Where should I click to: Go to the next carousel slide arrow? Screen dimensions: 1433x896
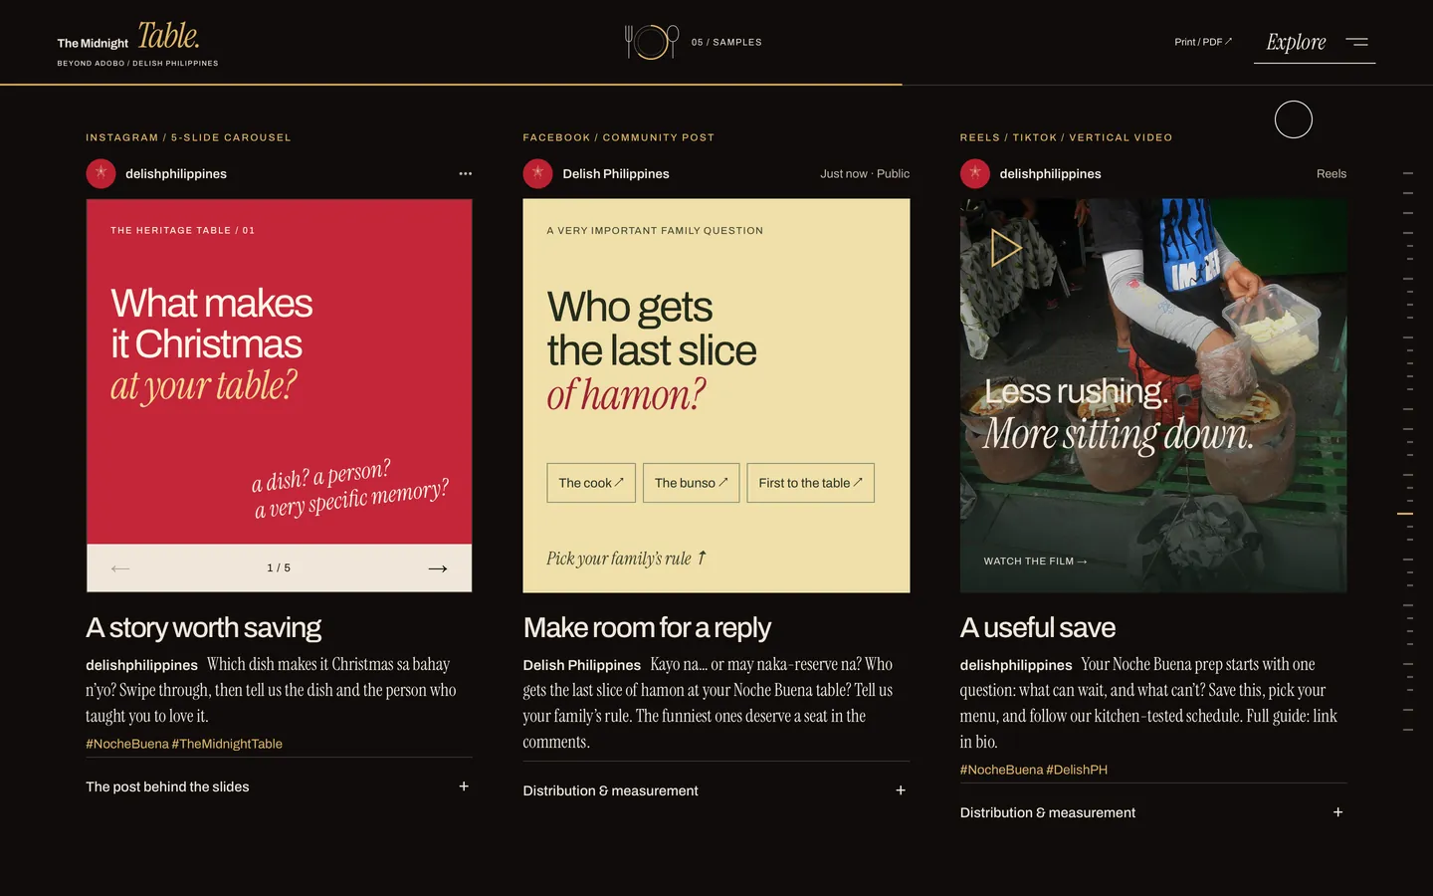pos(438,568)
